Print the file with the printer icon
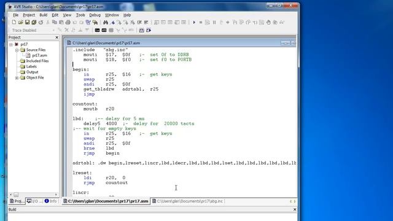Viewport: 393px width, 221px height. tap(68, 22)
